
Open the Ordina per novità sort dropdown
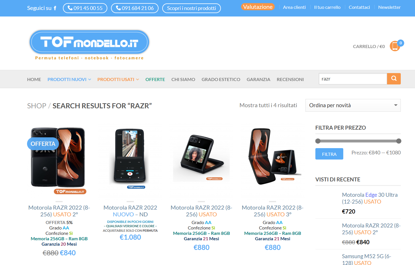[x=353, y=105]
